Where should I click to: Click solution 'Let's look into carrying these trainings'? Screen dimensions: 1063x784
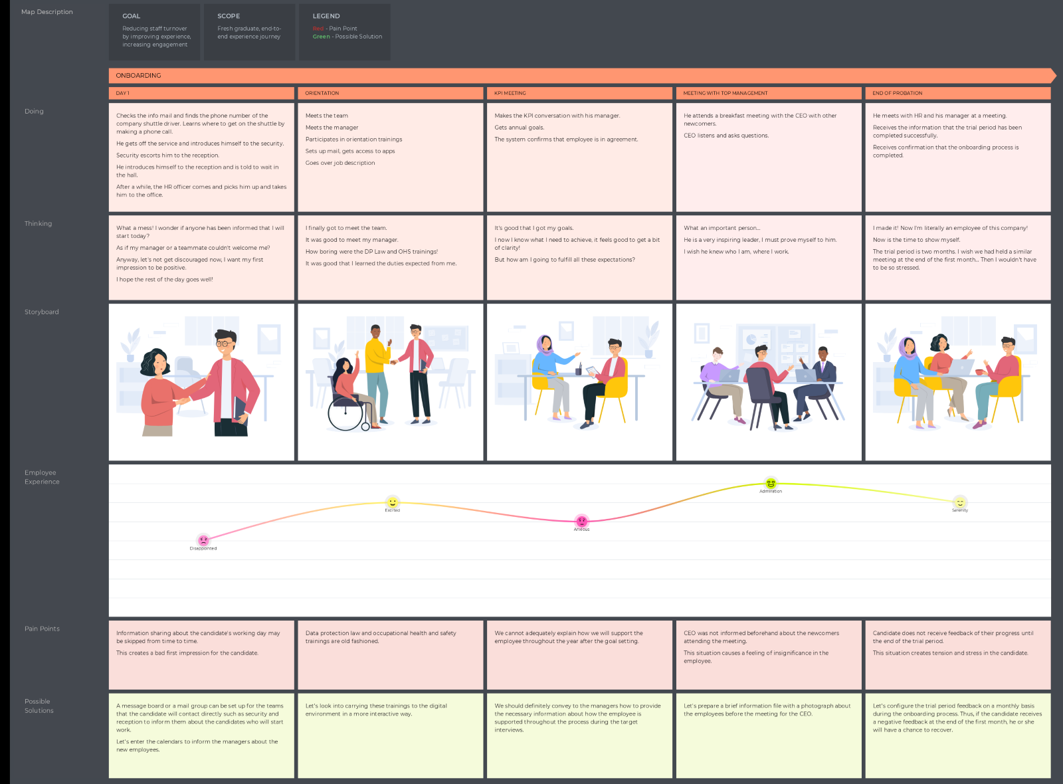pyautogui.click(x=391, y=735)
